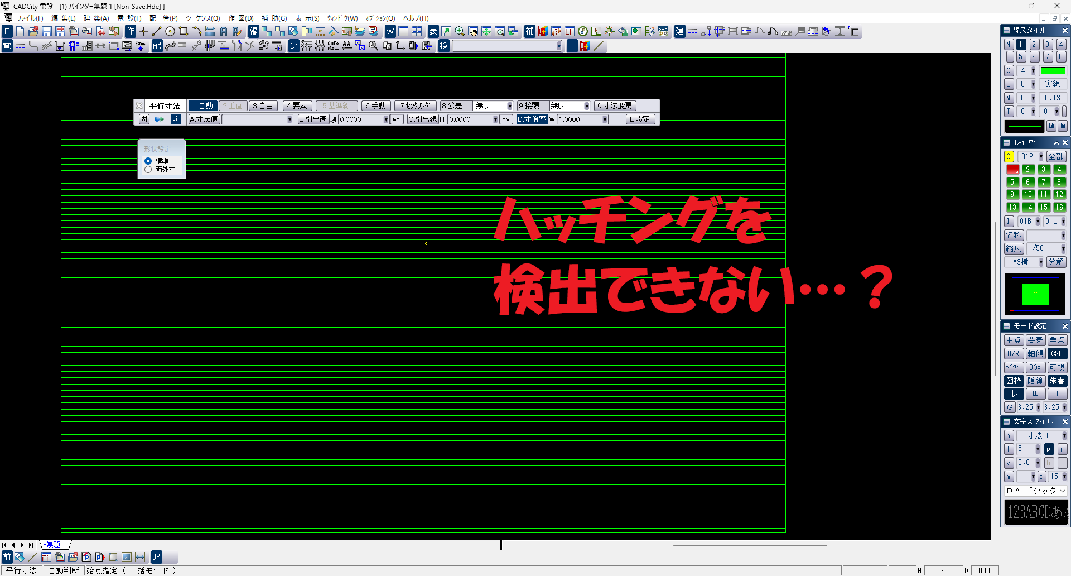Select the rectangle drawing tool
The height and width of the screenshot is (576, 1071).
184,32
